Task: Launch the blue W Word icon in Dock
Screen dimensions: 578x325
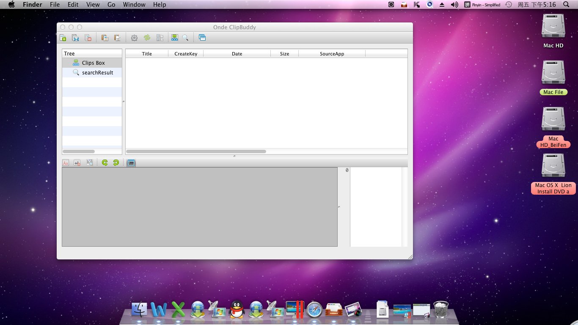Action: pyautogui.click(x=159, y=309)
